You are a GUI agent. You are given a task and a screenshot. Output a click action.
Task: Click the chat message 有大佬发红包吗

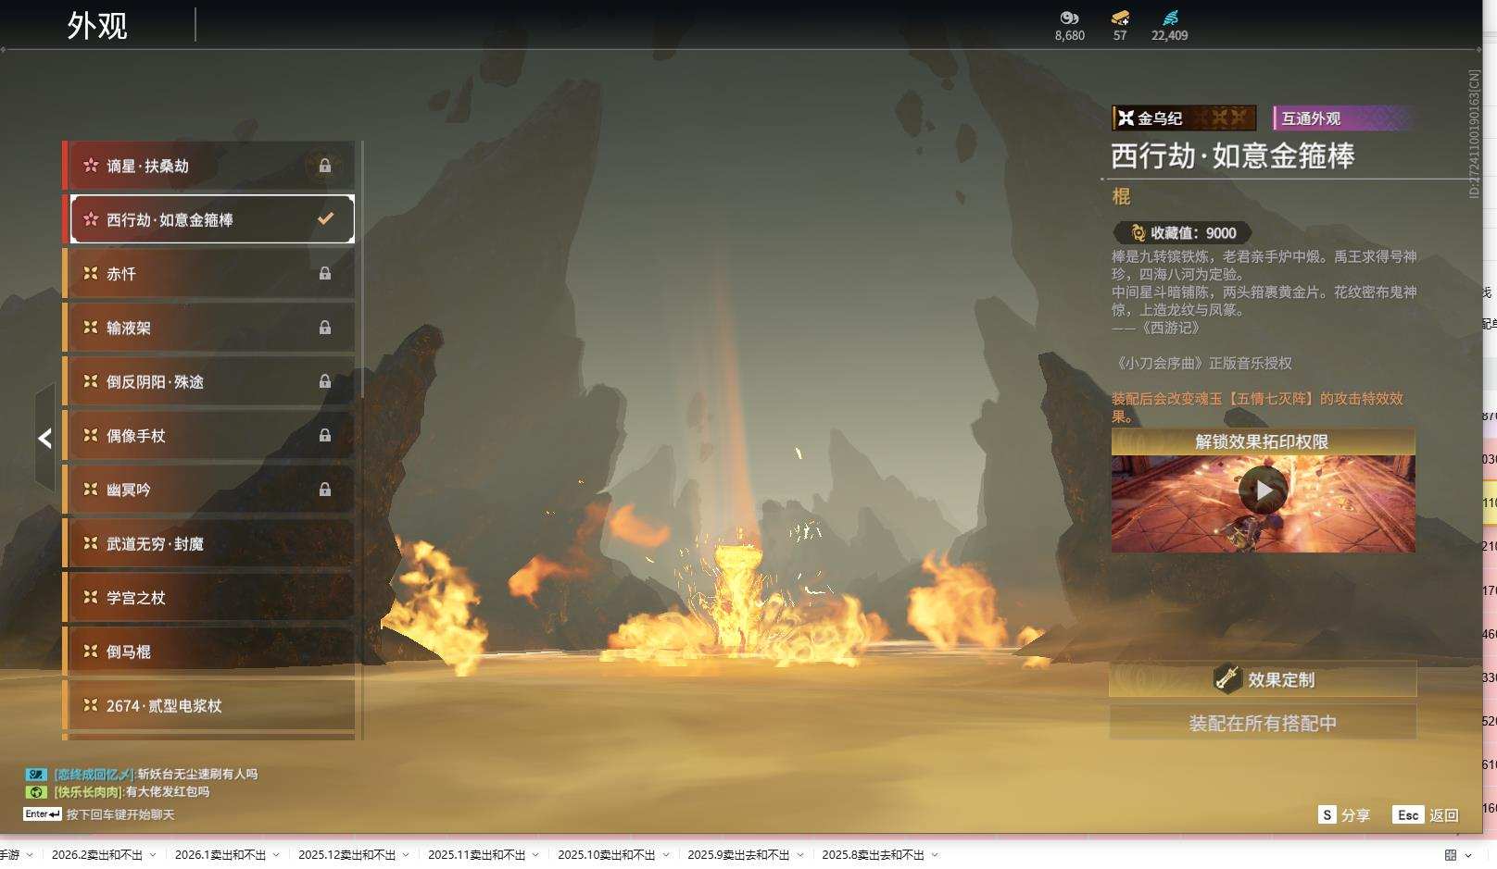click(168, 792)
